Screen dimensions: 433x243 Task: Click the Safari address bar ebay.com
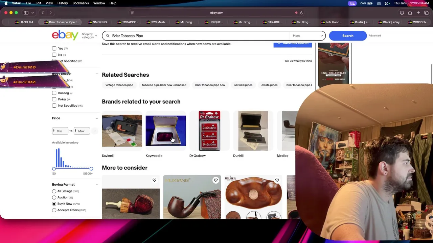click(x=216, y=13)
